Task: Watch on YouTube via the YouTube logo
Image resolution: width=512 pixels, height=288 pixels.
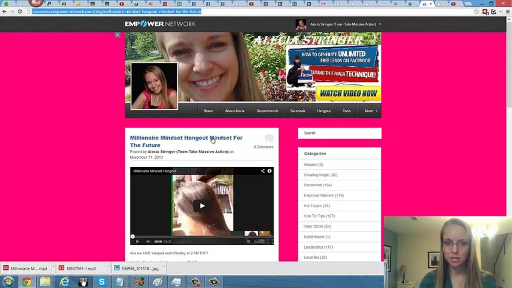Action: pos(259,241)
